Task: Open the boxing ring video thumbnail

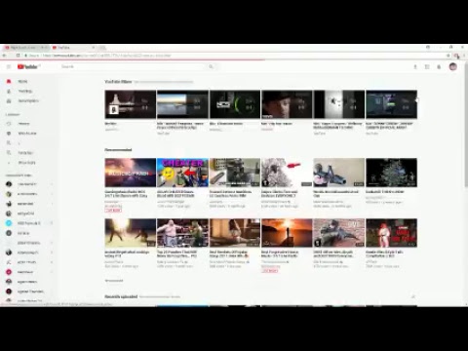Action: 182,233
